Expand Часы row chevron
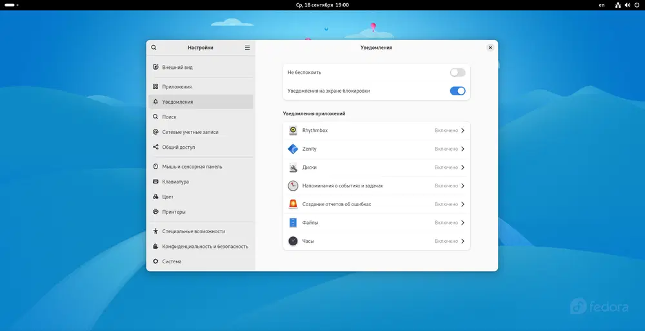This screenshot has height=331, width=645. point(462,241)
